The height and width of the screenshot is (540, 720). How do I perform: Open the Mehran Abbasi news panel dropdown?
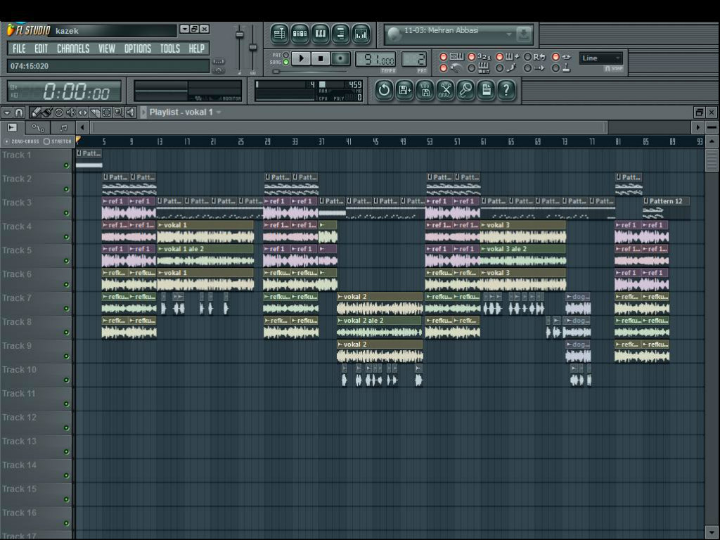coord(509,34)
